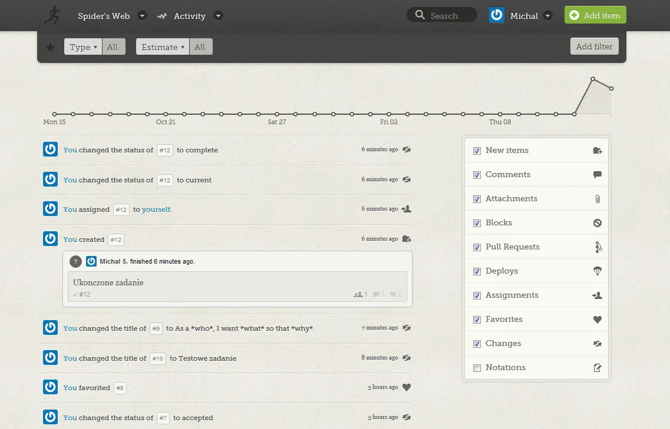Click the 'yourself' link
The image size is (670, 429).
[156, 209]
